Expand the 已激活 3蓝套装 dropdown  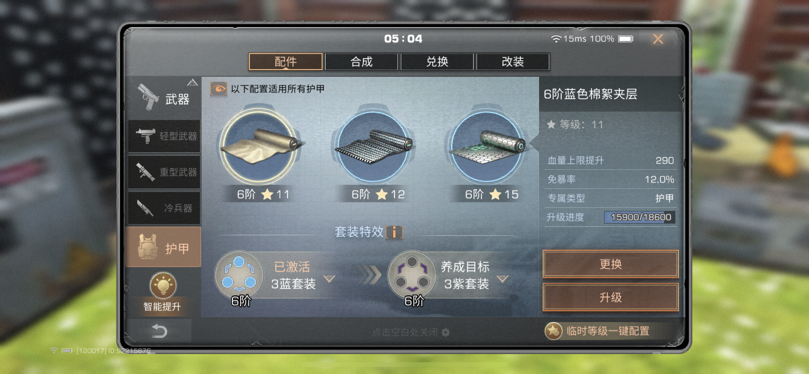pos(330,279)
